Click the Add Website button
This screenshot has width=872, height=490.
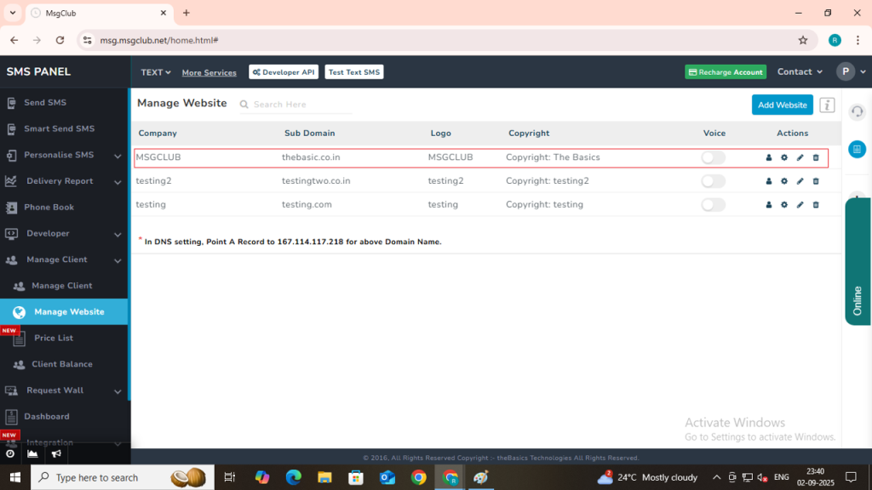782,105
